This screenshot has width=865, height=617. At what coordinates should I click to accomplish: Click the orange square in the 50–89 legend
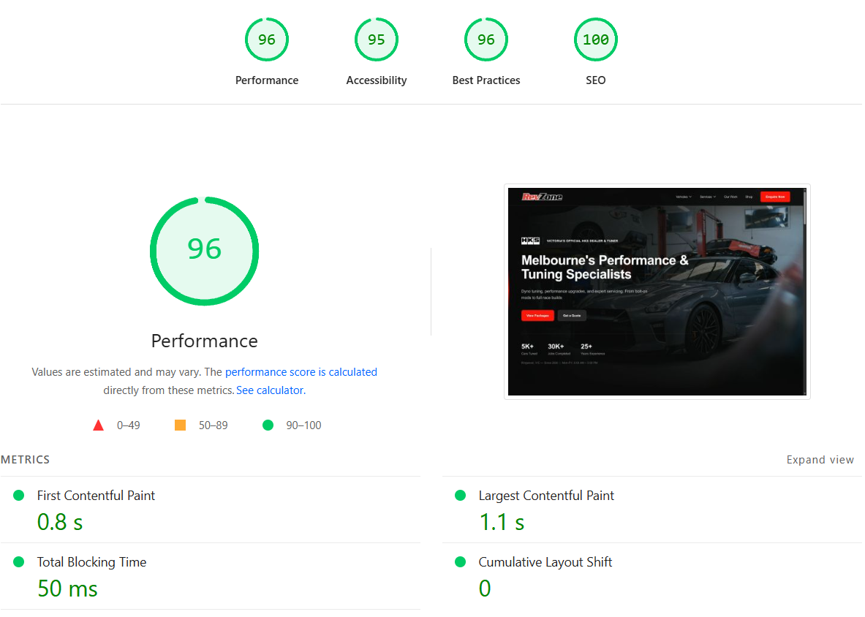click(180, 424)
